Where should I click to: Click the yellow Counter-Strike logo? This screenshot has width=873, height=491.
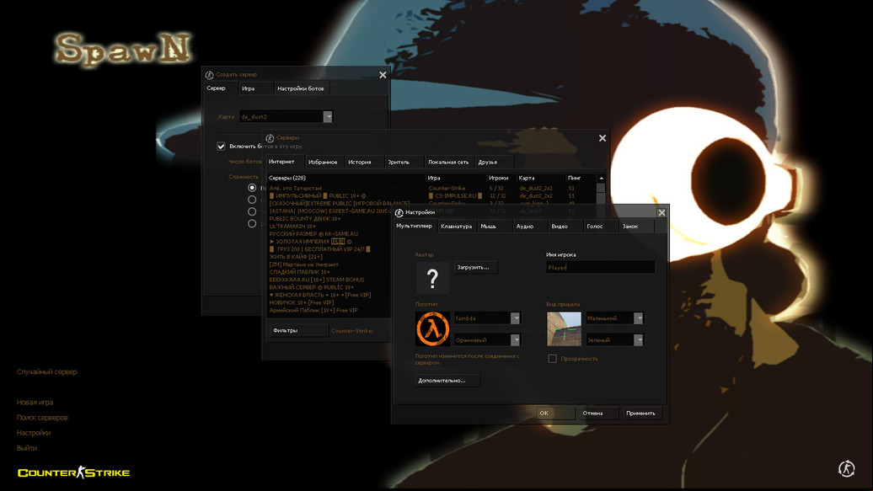click(73, 472)
